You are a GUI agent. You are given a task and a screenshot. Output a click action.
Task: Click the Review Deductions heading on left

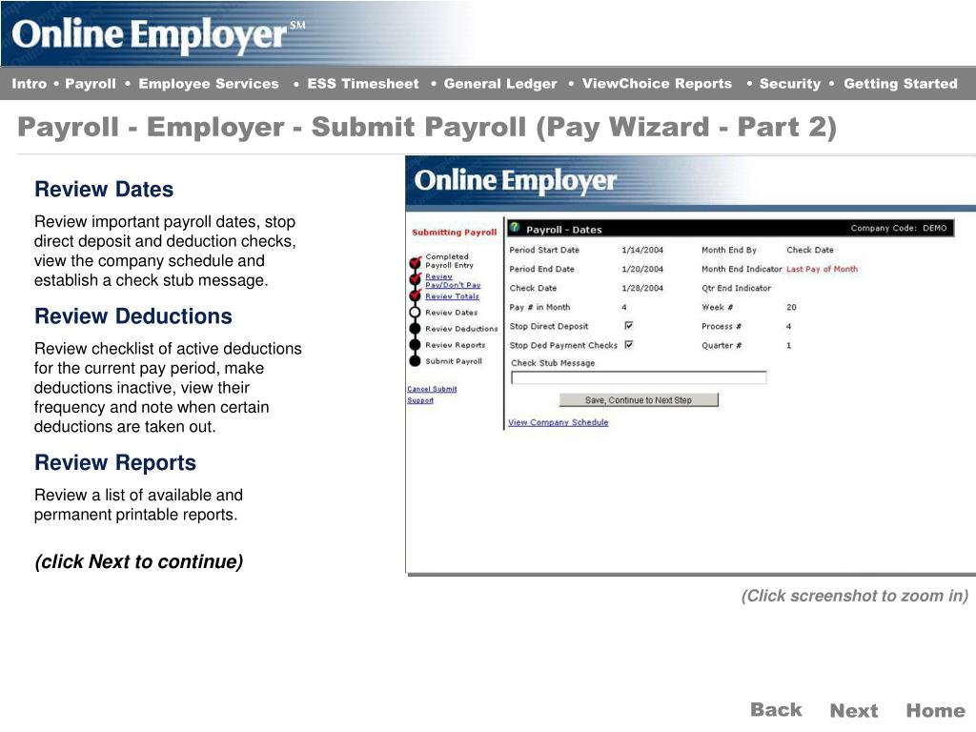(x=133, y=316)
